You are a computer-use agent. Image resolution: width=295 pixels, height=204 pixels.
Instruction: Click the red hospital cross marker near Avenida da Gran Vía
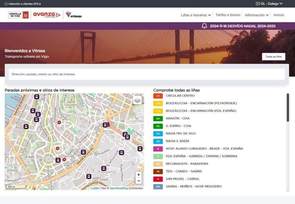click(x=64, y=160)
